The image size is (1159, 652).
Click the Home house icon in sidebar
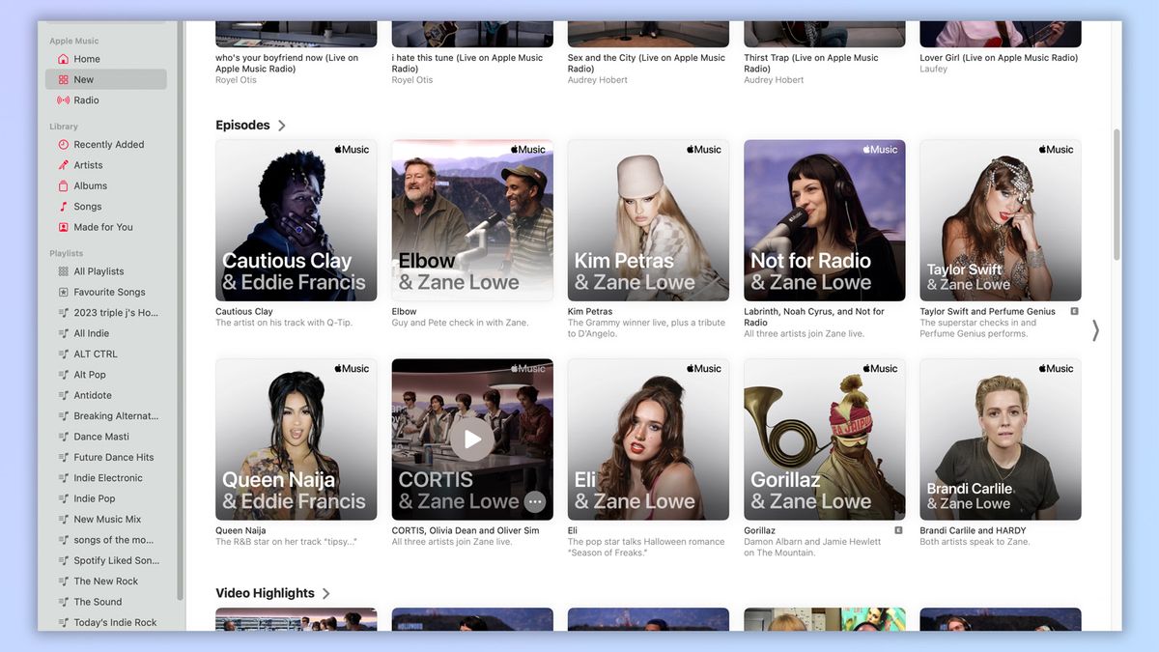[x=63, y=59]
